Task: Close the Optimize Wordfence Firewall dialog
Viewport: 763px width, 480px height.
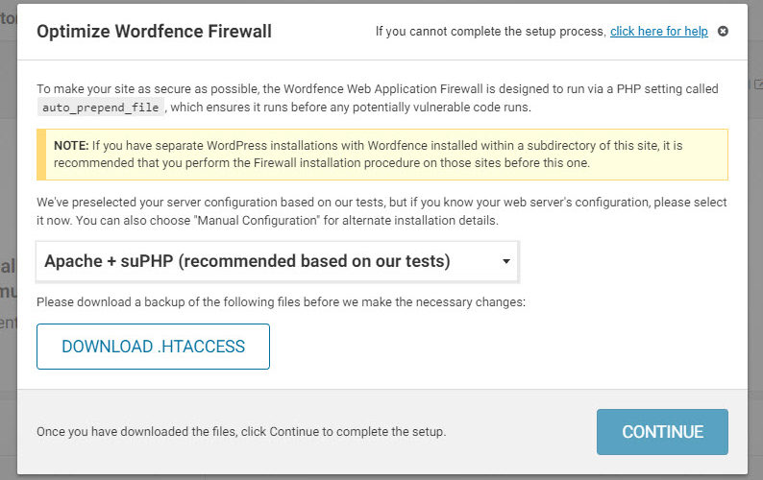Action: (x=723, y=32)
